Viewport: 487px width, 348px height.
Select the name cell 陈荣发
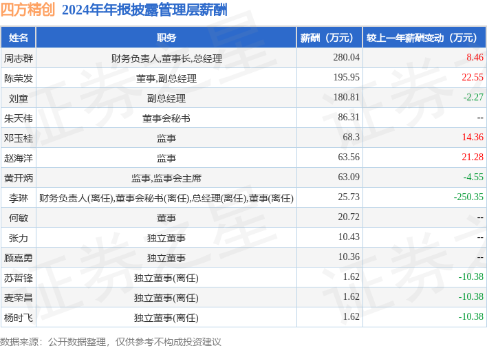point(19,78)
